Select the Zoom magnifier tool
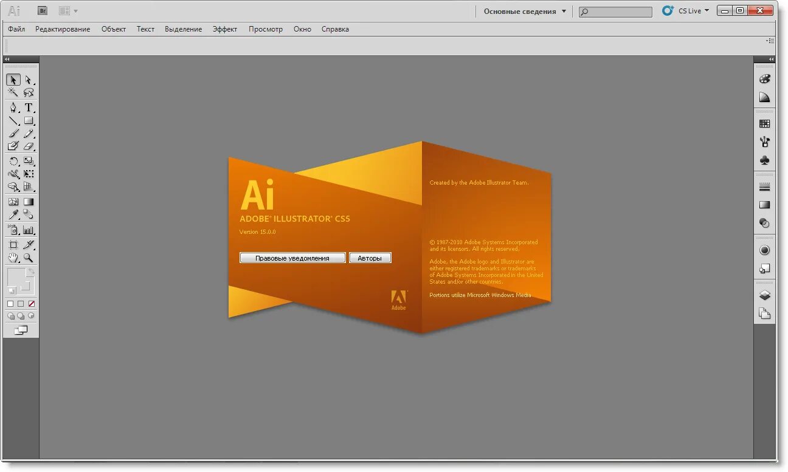The image size is (788, 472). tap(29, 258)
